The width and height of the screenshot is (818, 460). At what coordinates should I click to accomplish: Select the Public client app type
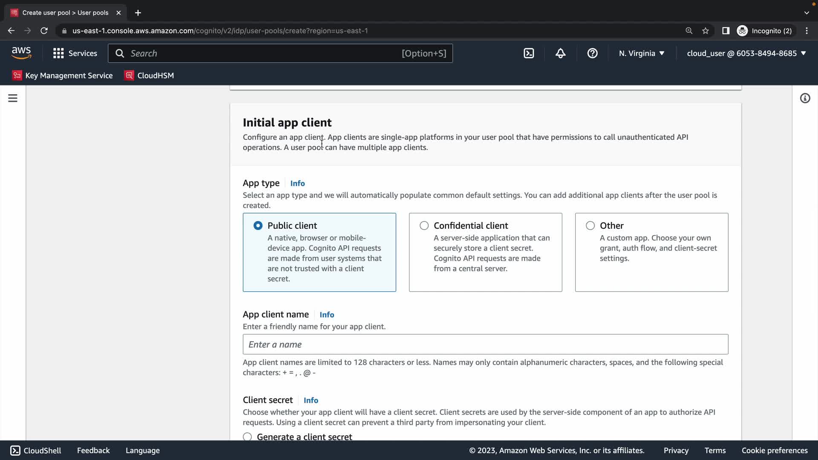pos(258,226)
